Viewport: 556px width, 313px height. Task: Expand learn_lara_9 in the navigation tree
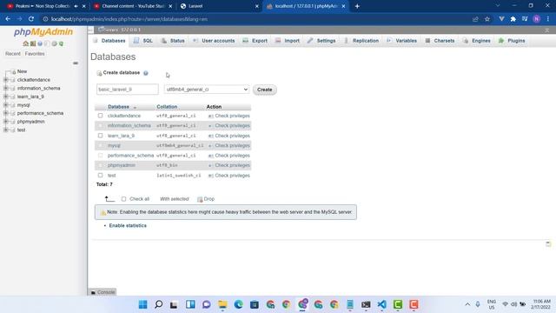[x=6, y=97]
